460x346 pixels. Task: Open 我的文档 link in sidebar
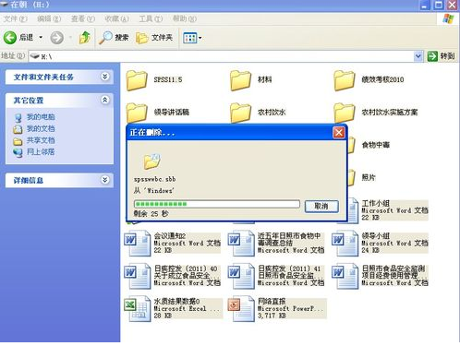tap(41, 128)
